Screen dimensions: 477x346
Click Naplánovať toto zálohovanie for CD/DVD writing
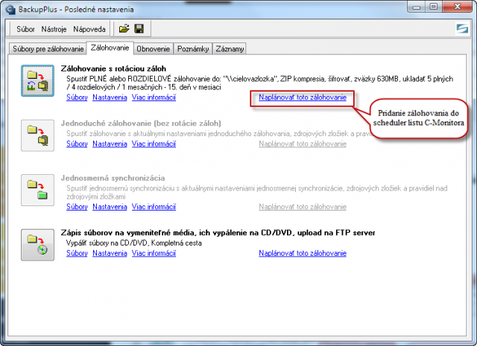[x=303, y=253]
